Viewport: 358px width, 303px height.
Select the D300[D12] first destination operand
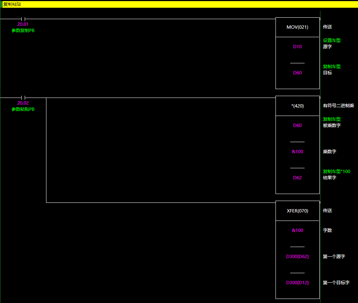(297, 283)
